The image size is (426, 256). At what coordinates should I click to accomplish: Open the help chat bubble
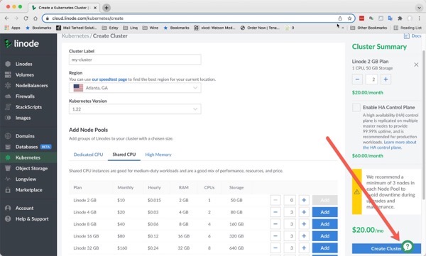(408, 246)
